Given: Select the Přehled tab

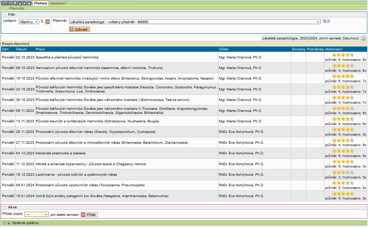Looking at the screenshot, I should pos(41,3).
